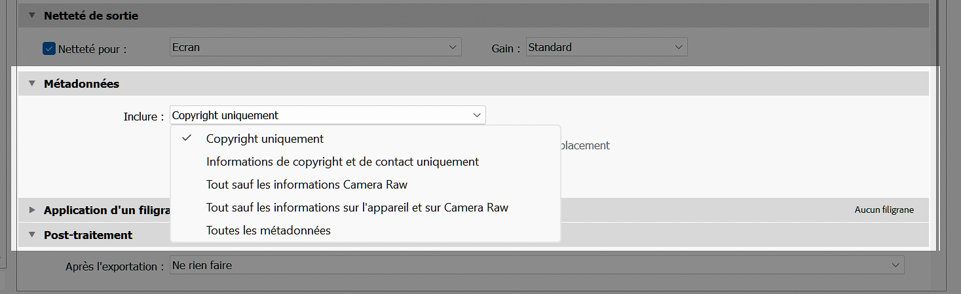Expand Application d'un filigrane section triangle
This screenshot has height=294, width=961.
[31, 210]
